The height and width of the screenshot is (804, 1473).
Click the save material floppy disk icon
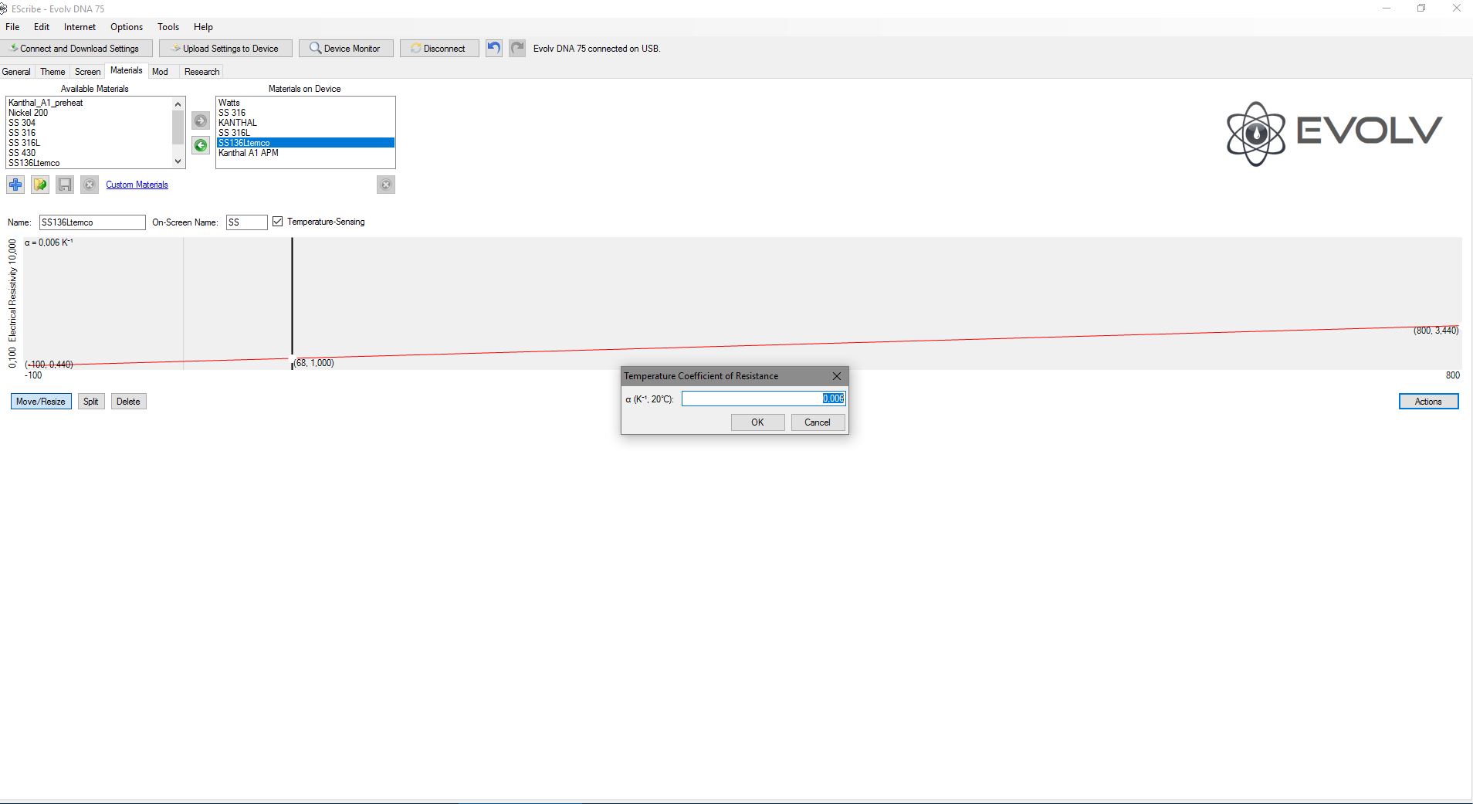65,185
